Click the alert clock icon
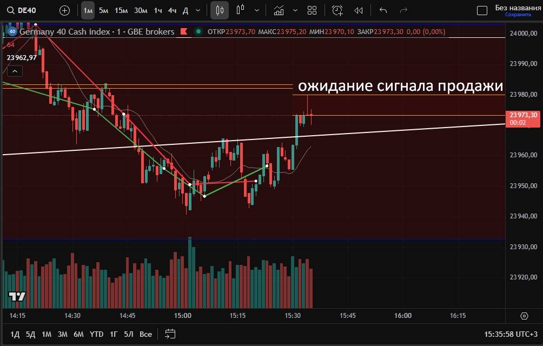Viewport: 543px width, 346px height. click(337, 10)
